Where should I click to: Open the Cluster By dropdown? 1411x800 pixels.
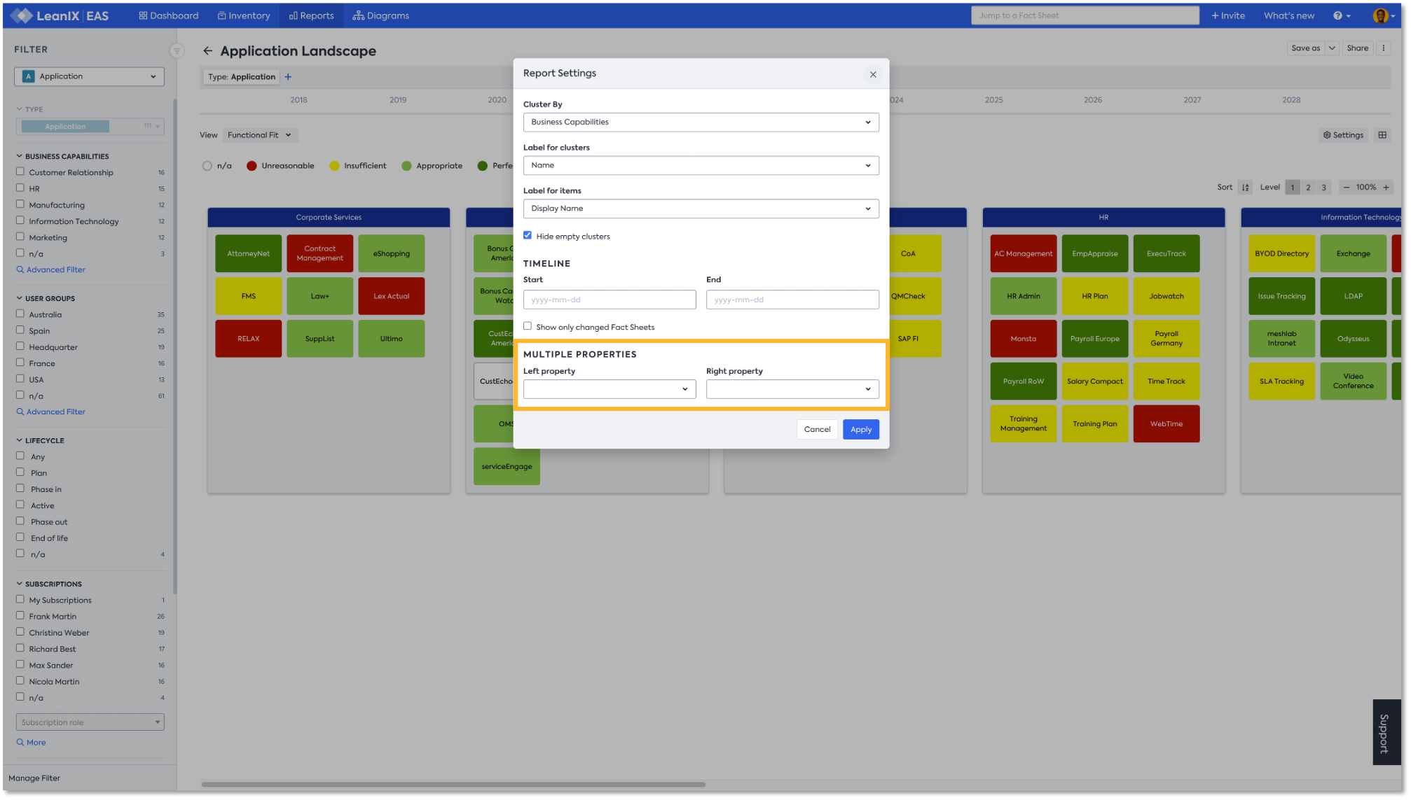(x=701, y=122)
